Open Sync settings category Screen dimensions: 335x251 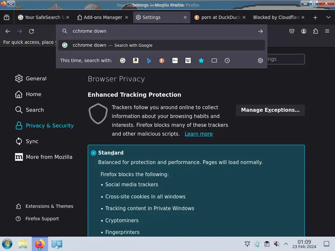click(x=27, y=141)
